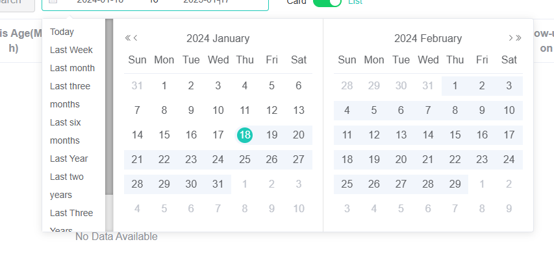
Task: Choose the Last Week shortcut
Action: click(71, 50)
